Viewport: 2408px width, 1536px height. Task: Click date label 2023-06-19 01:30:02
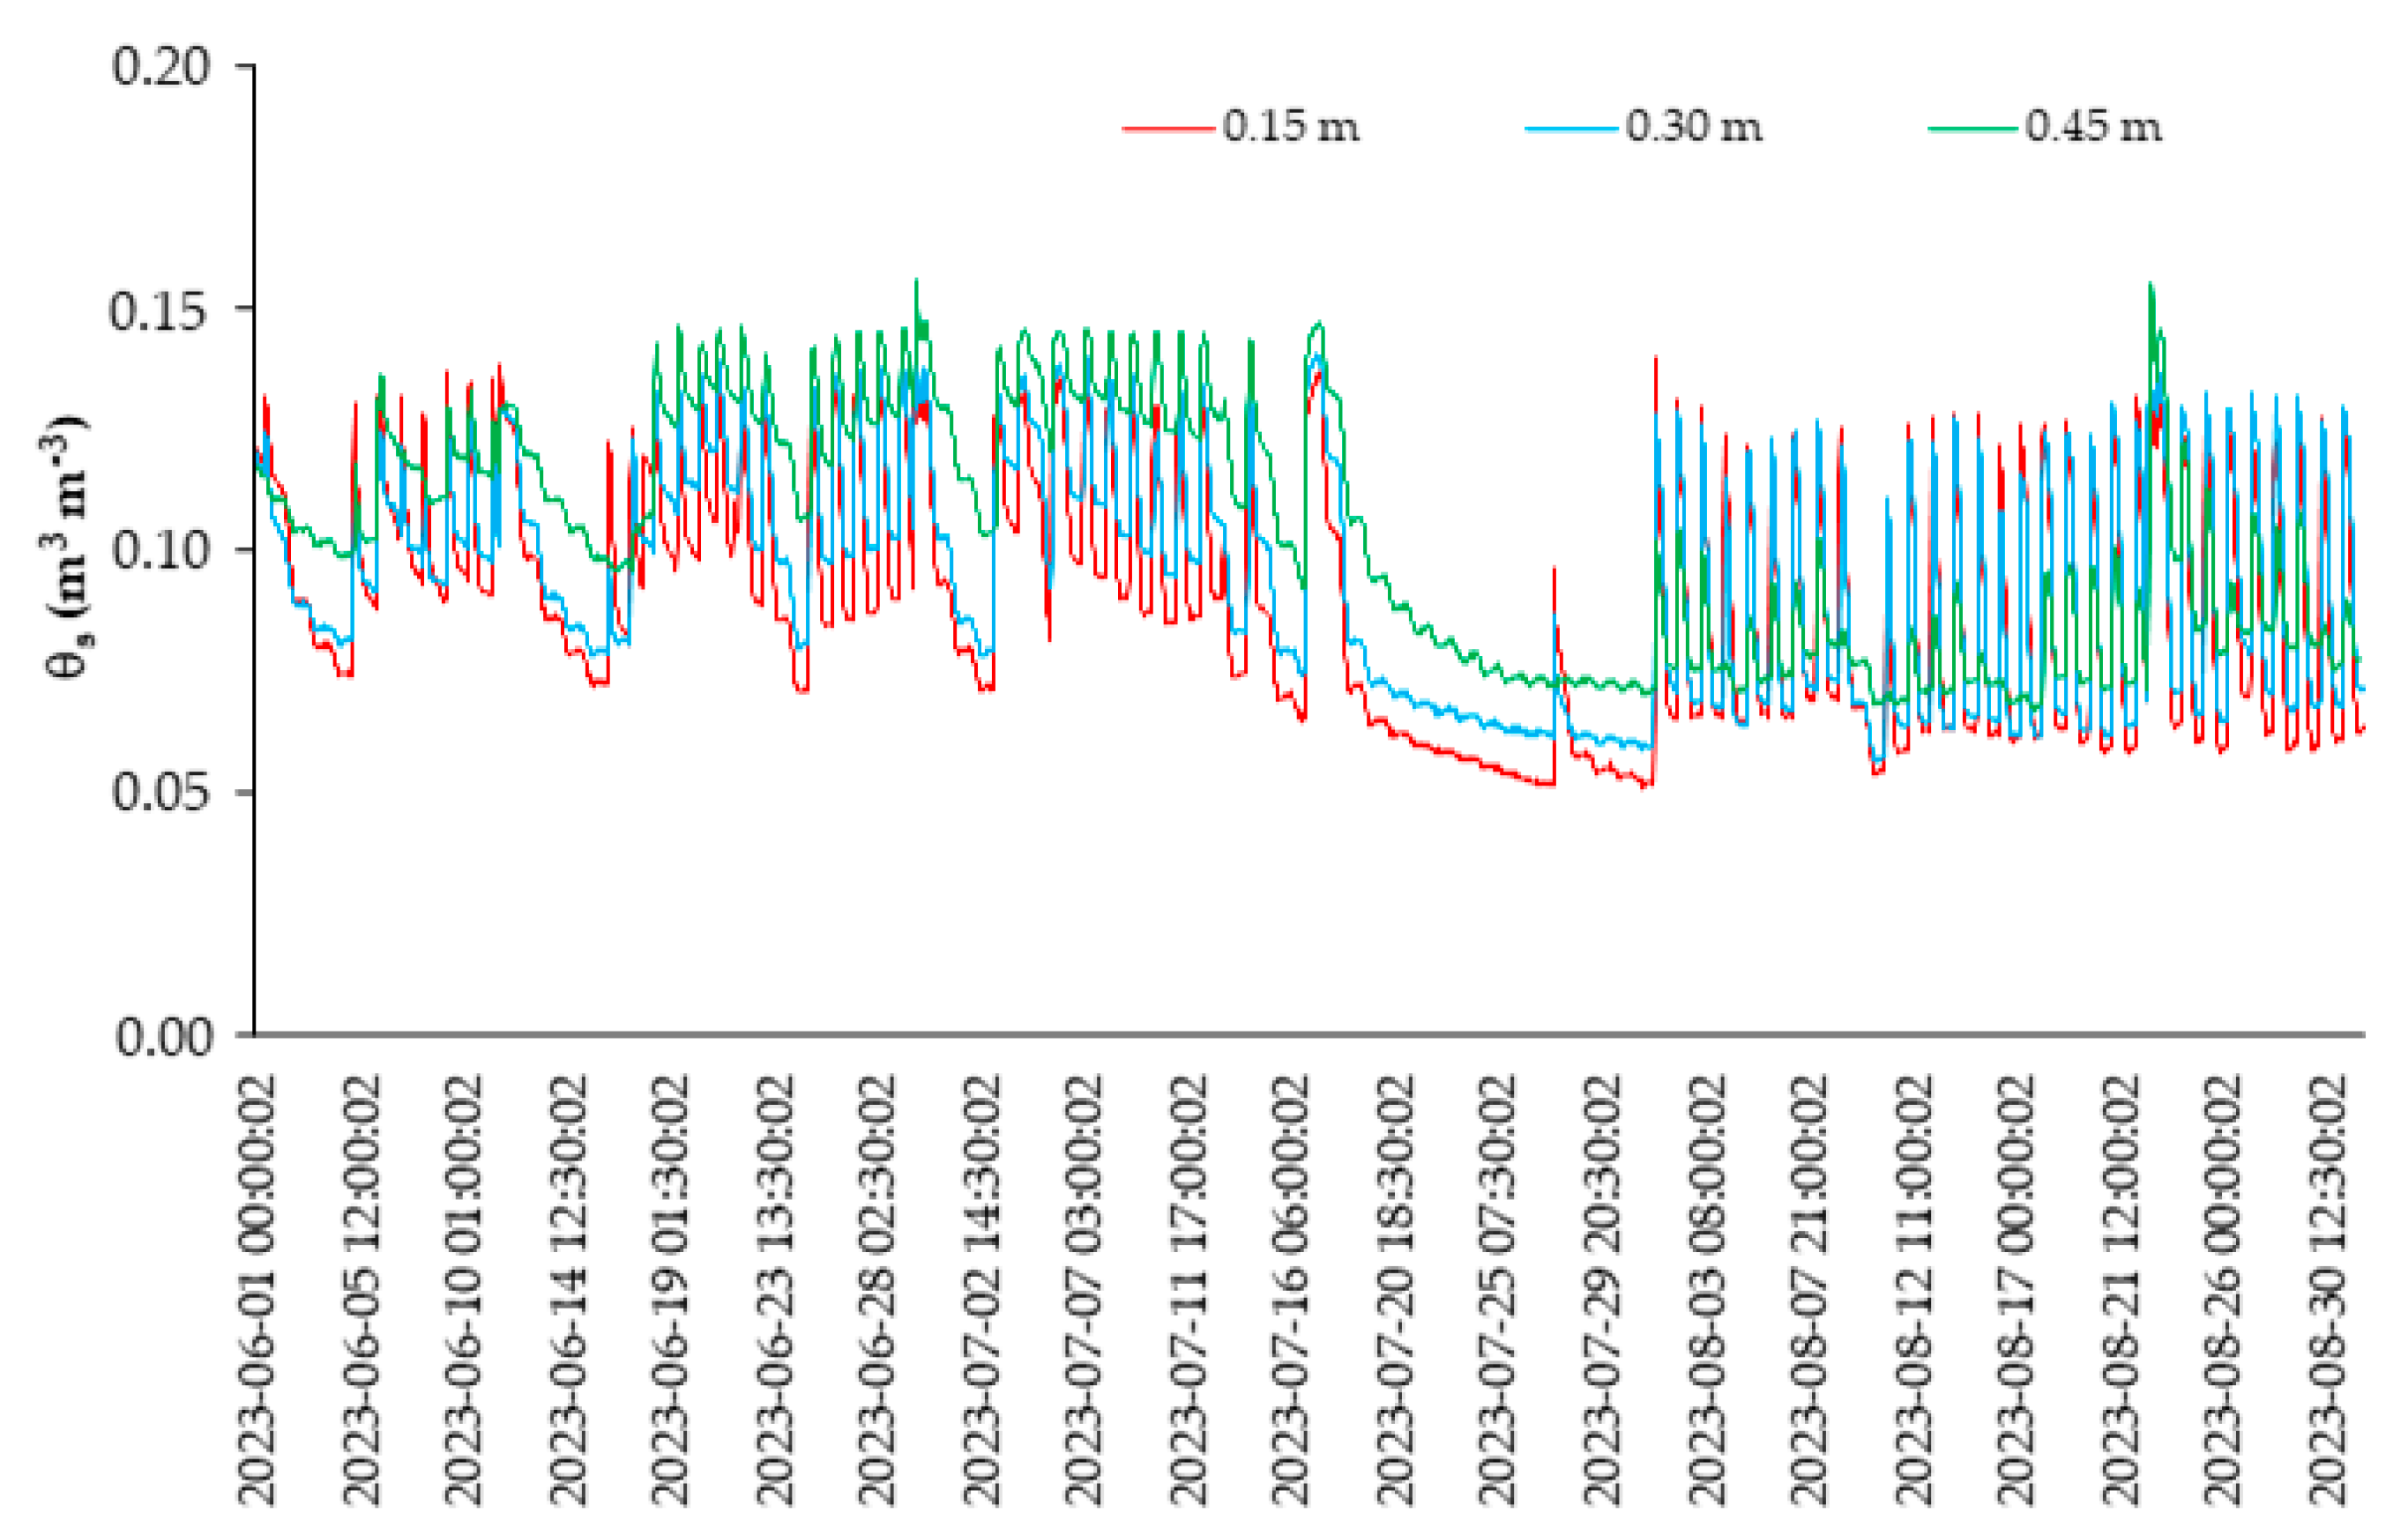point(670,1290)
